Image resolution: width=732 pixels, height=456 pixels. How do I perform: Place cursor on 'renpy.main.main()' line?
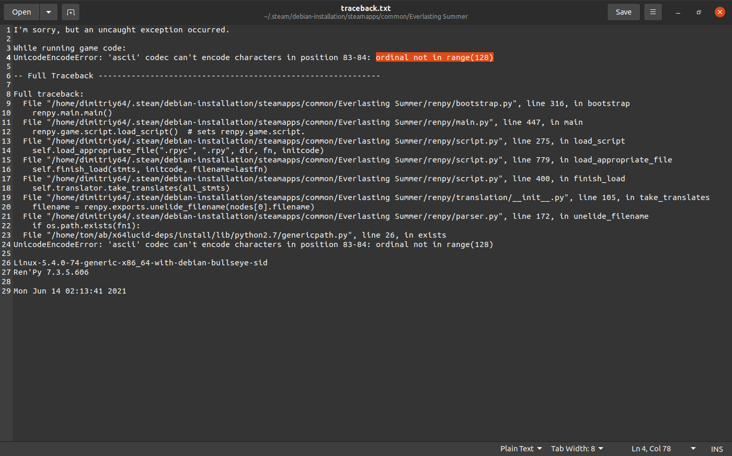[72, 113]
